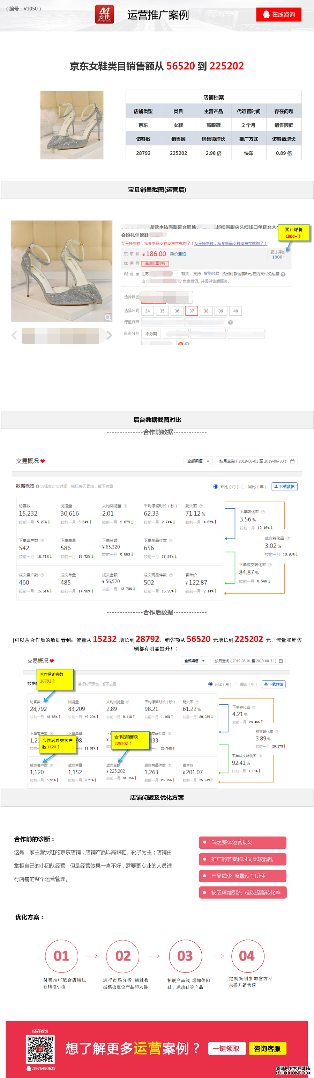Click 下载数据 in the August 2019 panel
This screenshot has width=314, height=1078.
[x=274, y=684]
